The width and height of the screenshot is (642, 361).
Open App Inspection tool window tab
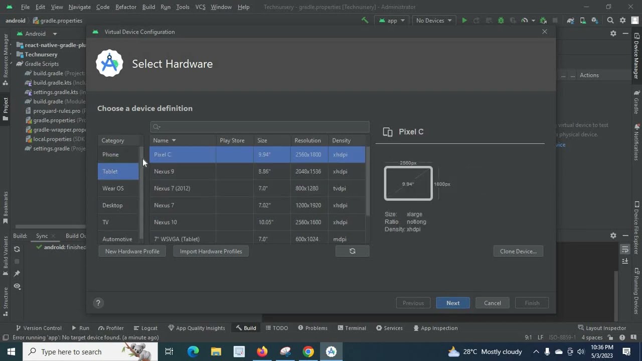point(435,328)
